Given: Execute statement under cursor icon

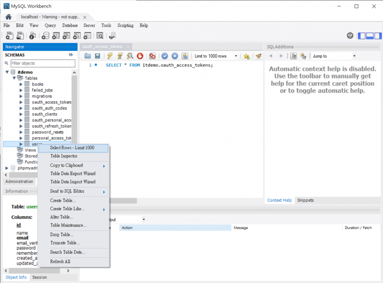Looking at the screenshot, I should point(120,56).
